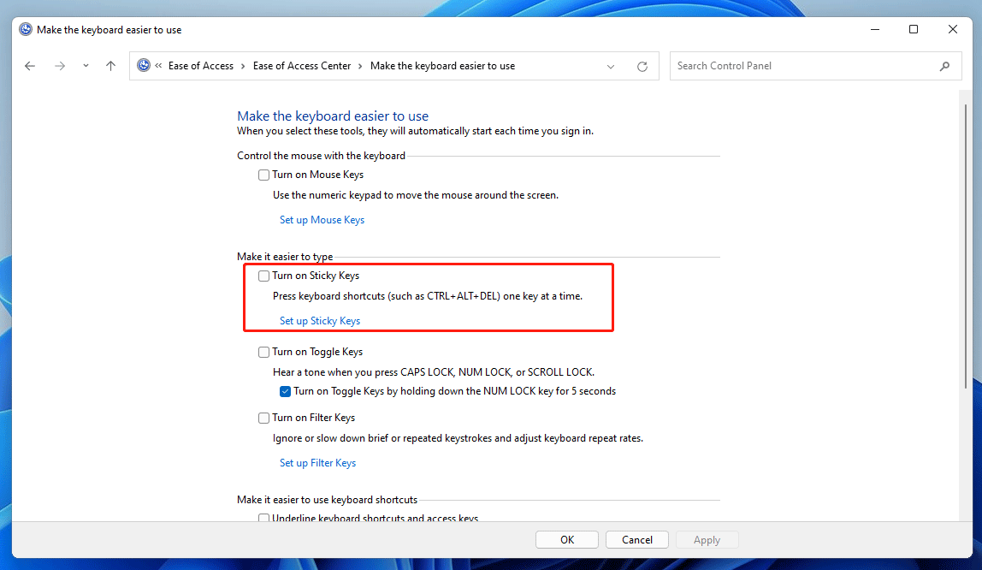Screen dimensions: 982x570
Task: Uncheck the NUM LOCK 5 seconds option
Action: tap(285, 391)
